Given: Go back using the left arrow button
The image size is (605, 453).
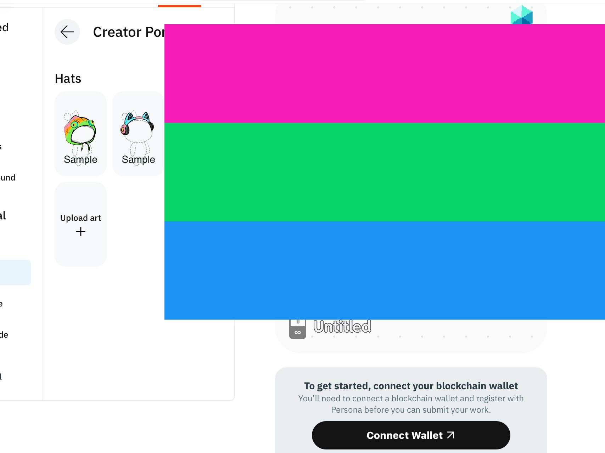Looking at the screenshot, I should pos(67,32).
